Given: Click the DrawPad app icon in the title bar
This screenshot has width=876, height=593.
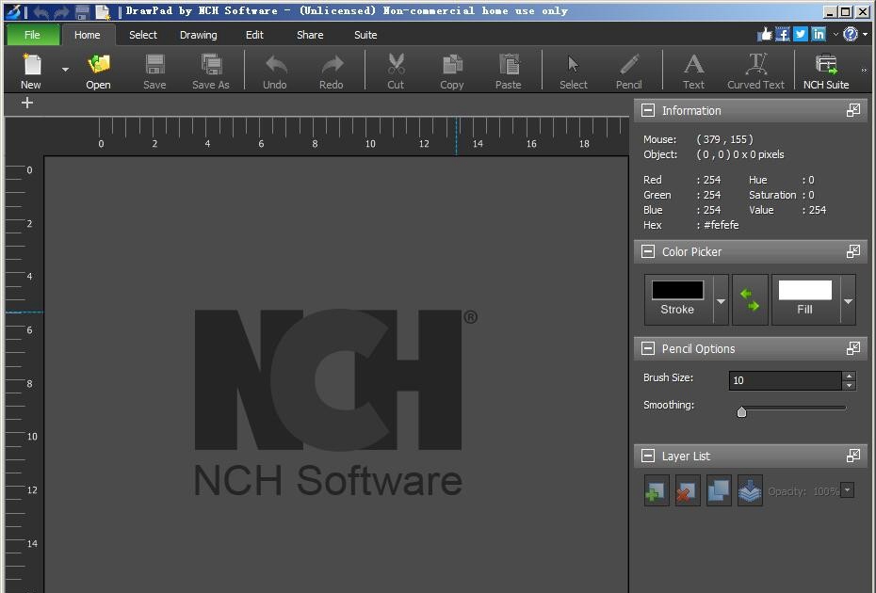Looking at the screenshot, I should click(13, 11).
